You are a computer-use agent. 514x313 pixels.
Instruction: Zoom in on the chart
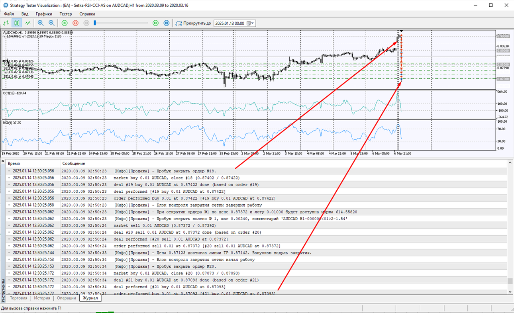click(x=41, y=23)
